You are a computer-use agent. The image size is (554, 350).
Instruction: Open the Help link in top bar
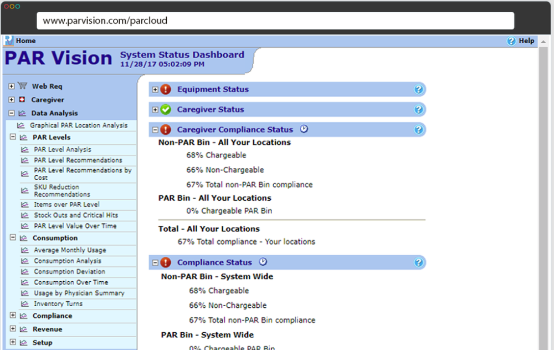point(526,40)
